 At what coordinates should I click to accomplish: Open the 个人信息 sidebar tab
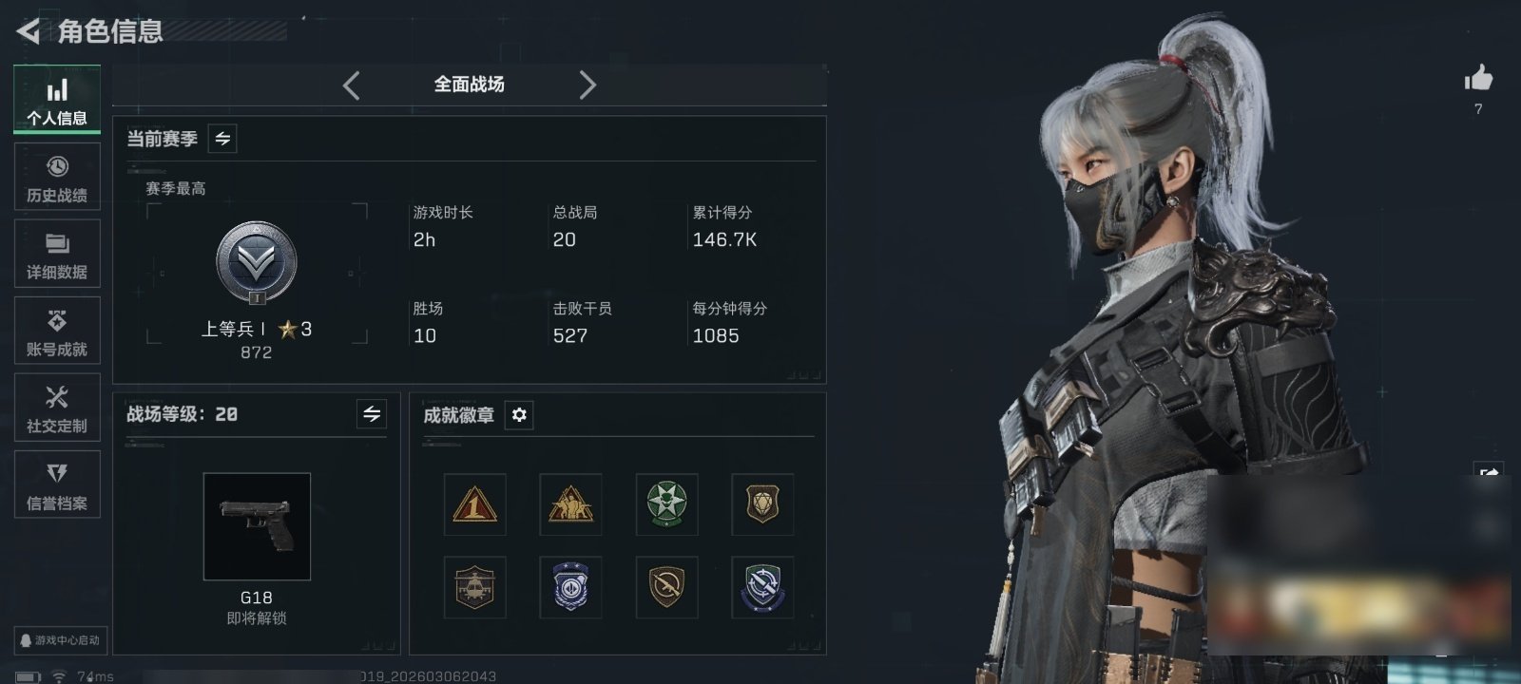pos(57,100)
